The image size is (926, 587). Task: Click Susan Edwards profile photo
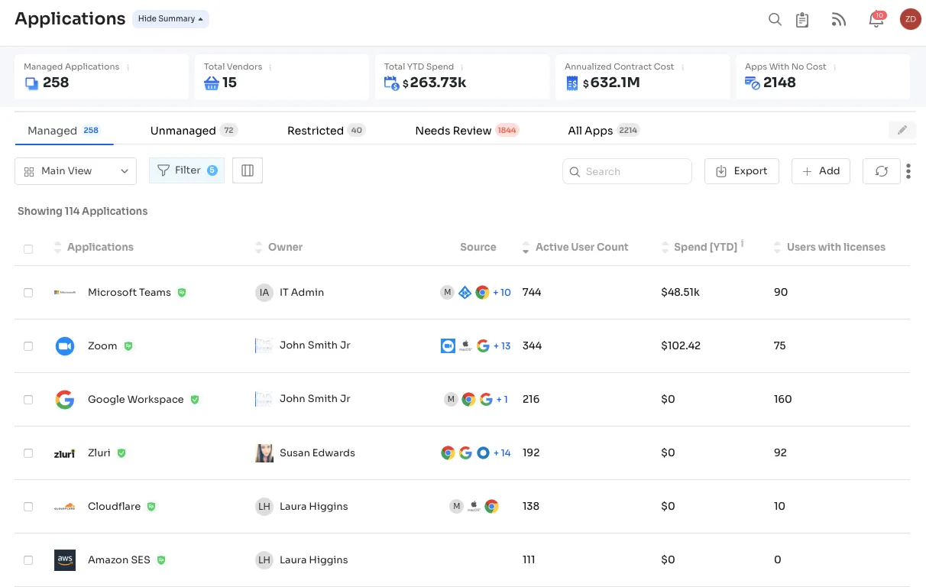pyautogui.click(x=264, y=452)
